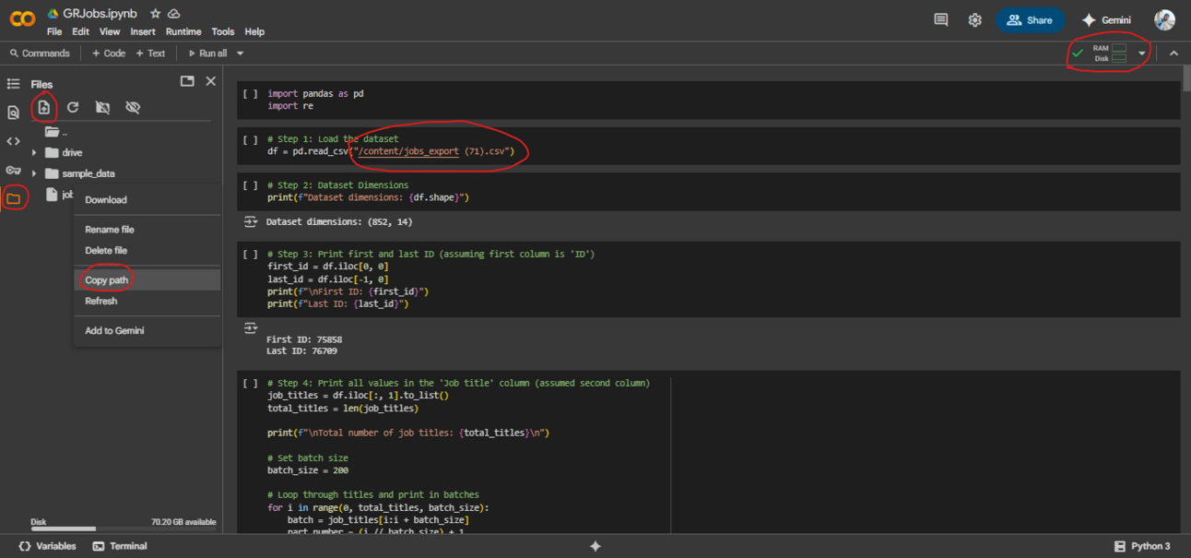This screenshot has height=558, width=1191.
Task: Open the comments icon in header
Action: pyautogui.click(x=940, y=19)
